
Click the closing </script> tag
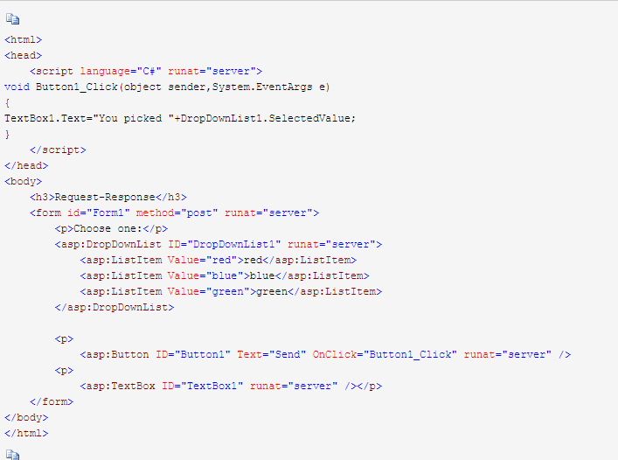coord(58,150)
